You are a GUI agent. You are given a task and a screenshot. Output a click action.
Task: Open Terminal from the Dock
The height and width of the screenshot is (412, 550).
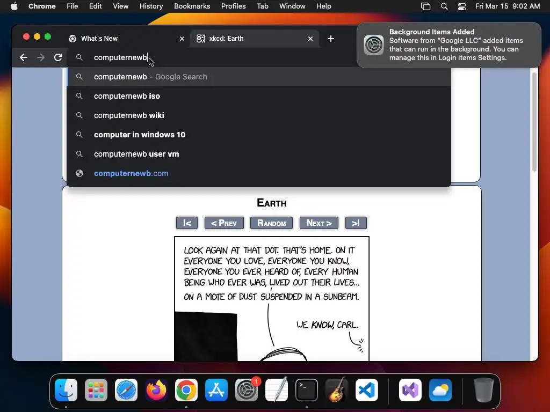pyautogui.click(x=307, y=390)
